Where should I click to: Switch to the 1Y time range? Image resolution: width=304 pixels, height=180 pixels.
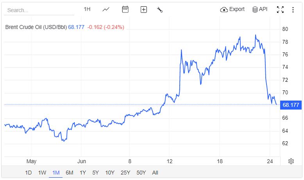(x=83, y=173)
